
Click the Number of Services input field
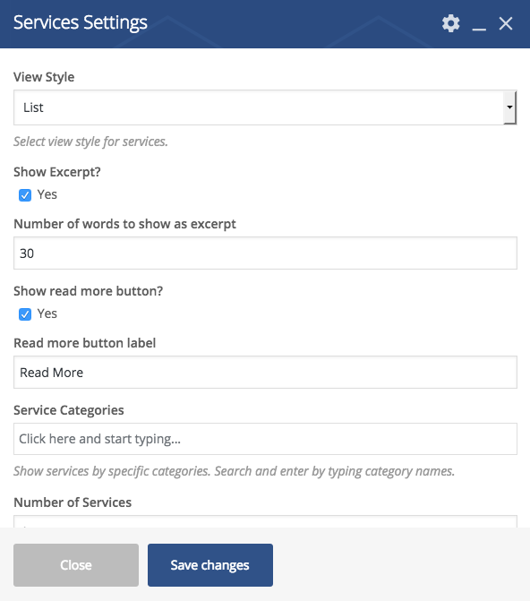pyautogui.click(x=265, y=521)
